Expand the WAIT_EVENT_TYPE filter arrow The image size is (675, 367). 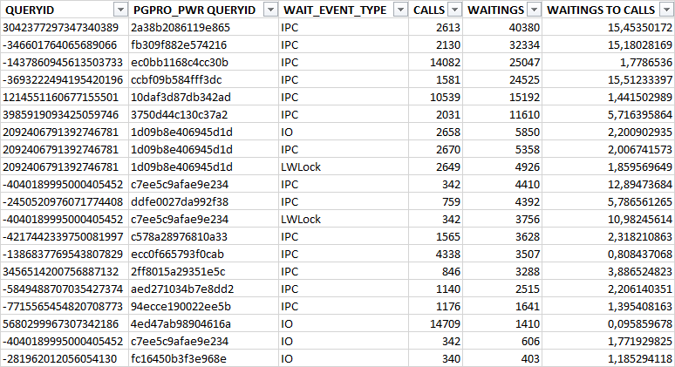tap(400, 10)
